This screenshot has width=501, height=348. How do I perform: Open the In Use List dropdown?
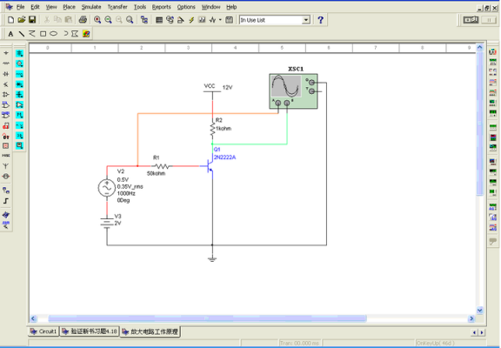pos(275,20)
